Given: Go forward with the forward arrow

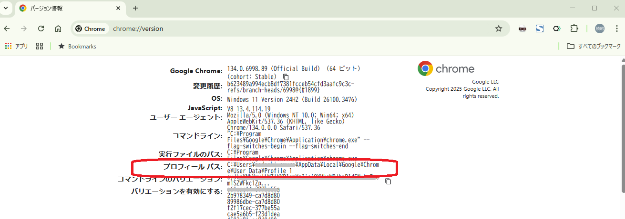Looking at the screenshot, I should pos(24,29).
